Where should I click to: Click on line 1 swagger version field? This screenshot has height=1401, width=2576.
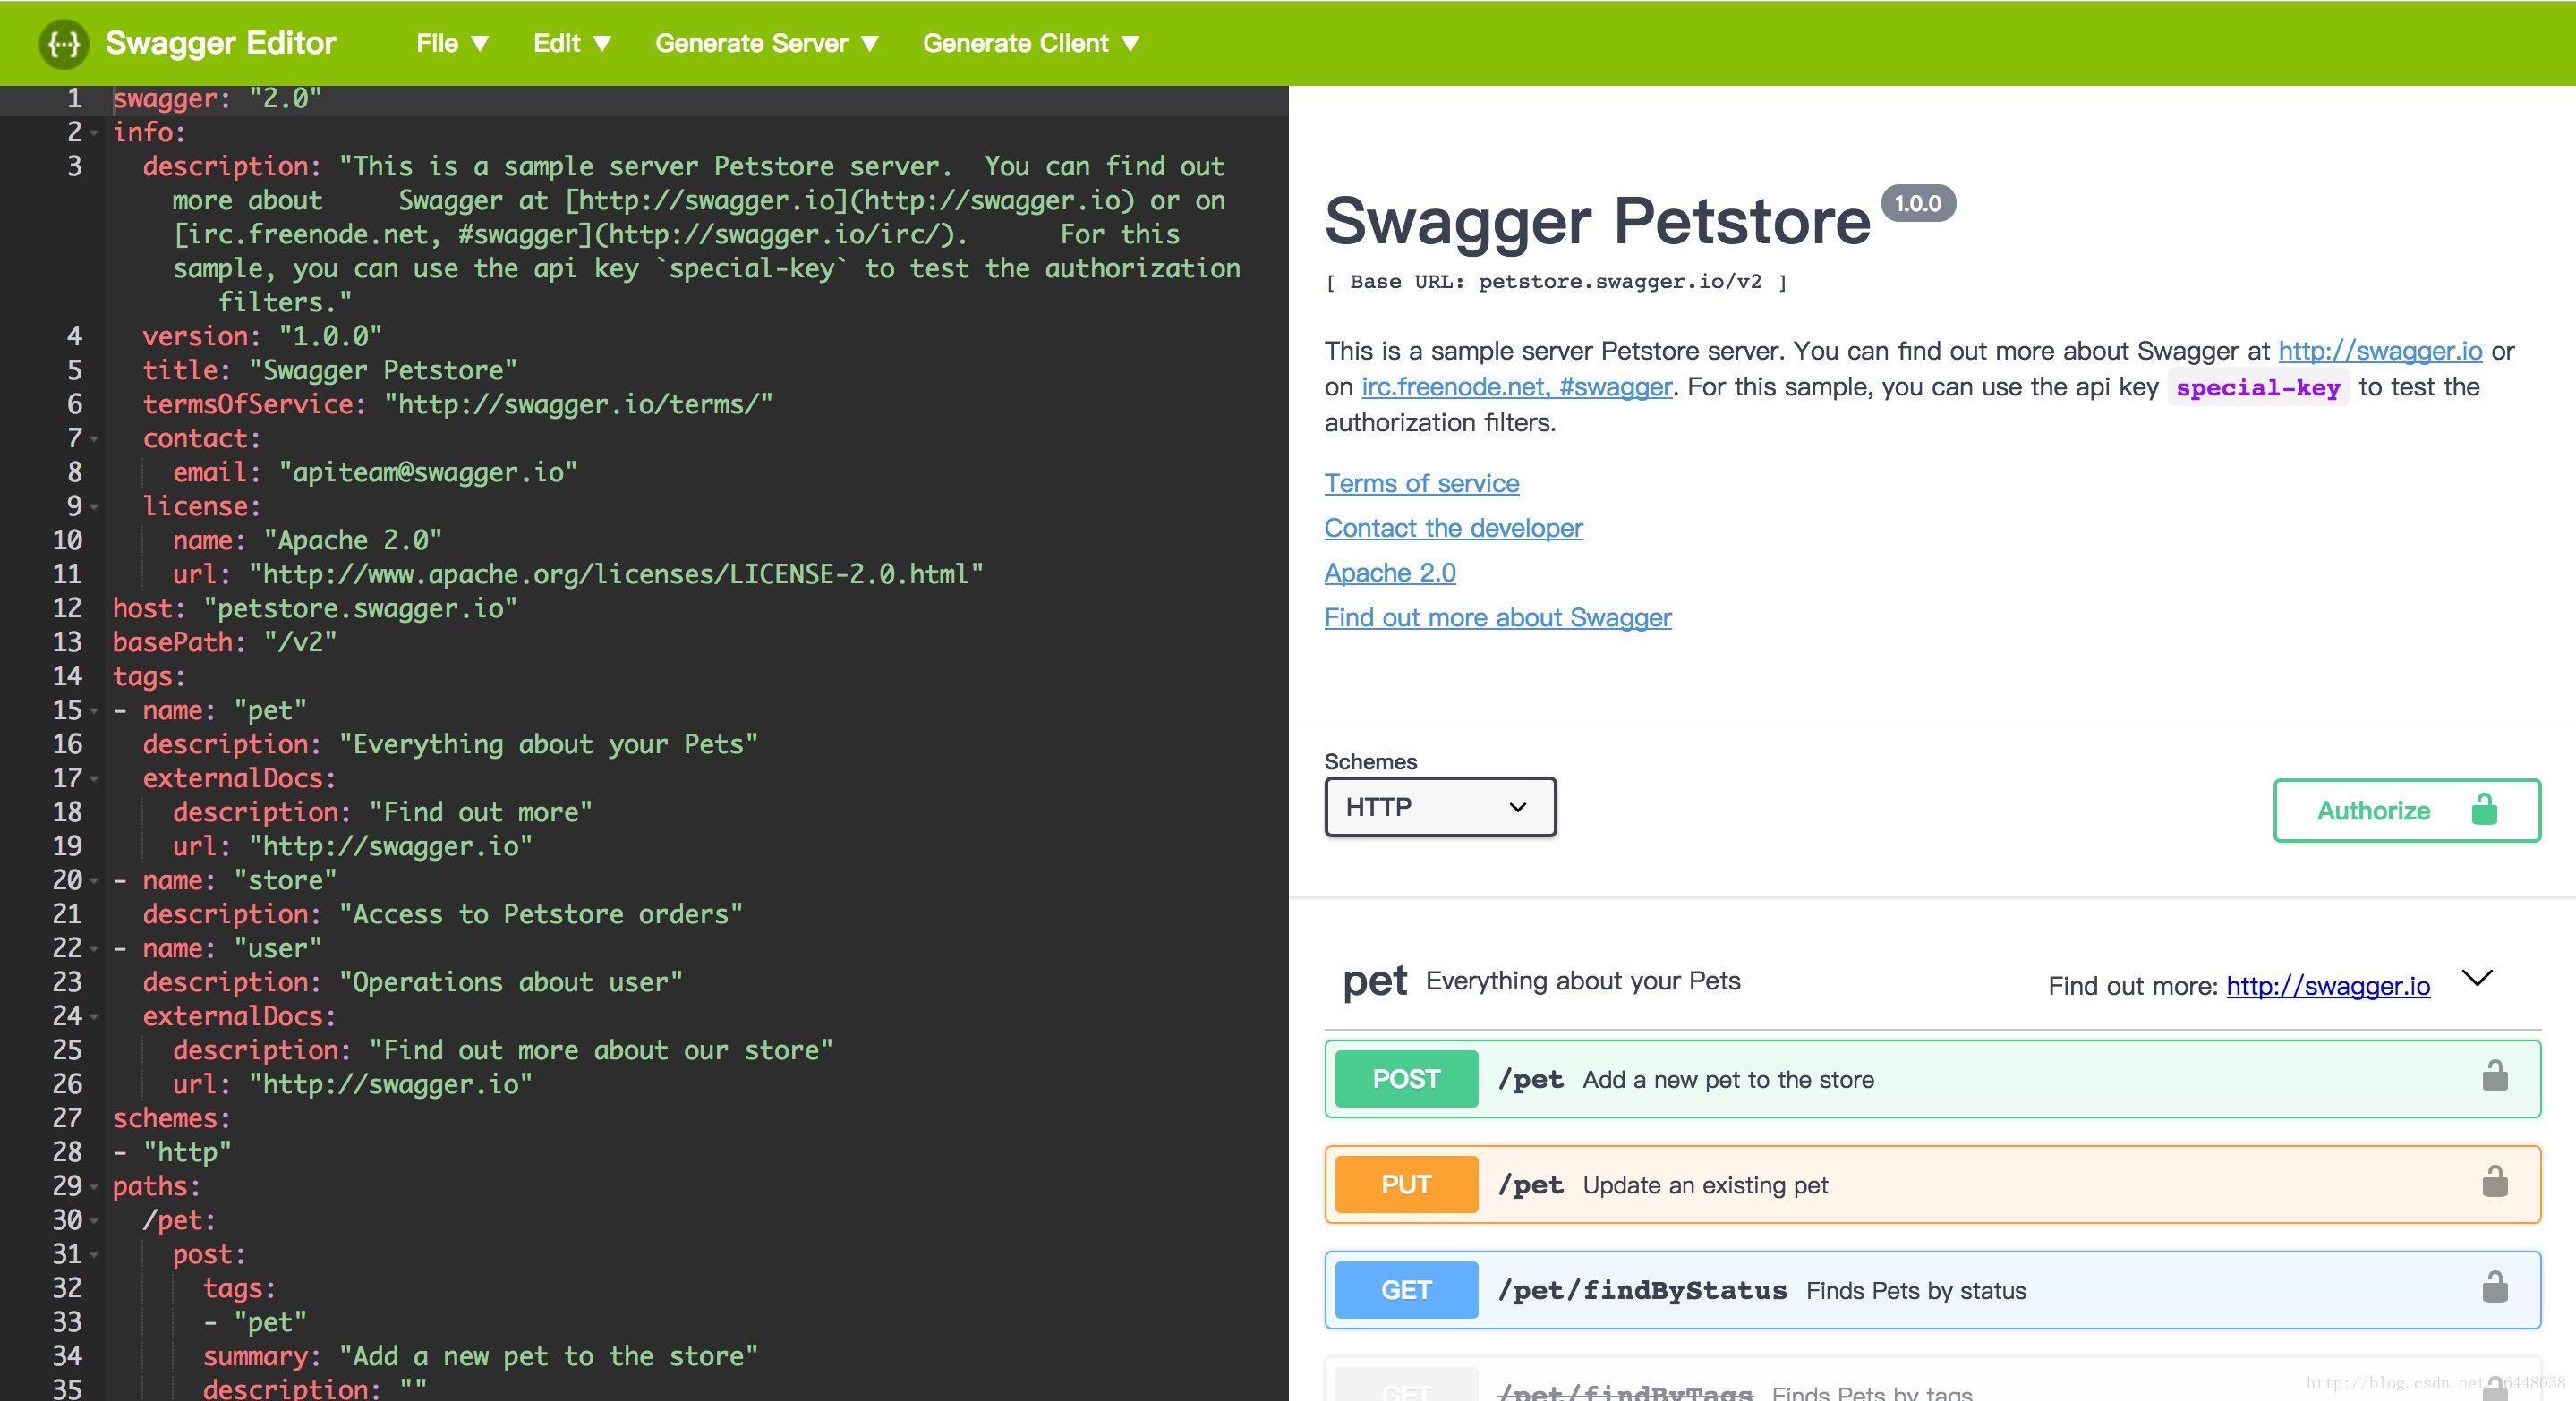[281, 98]
